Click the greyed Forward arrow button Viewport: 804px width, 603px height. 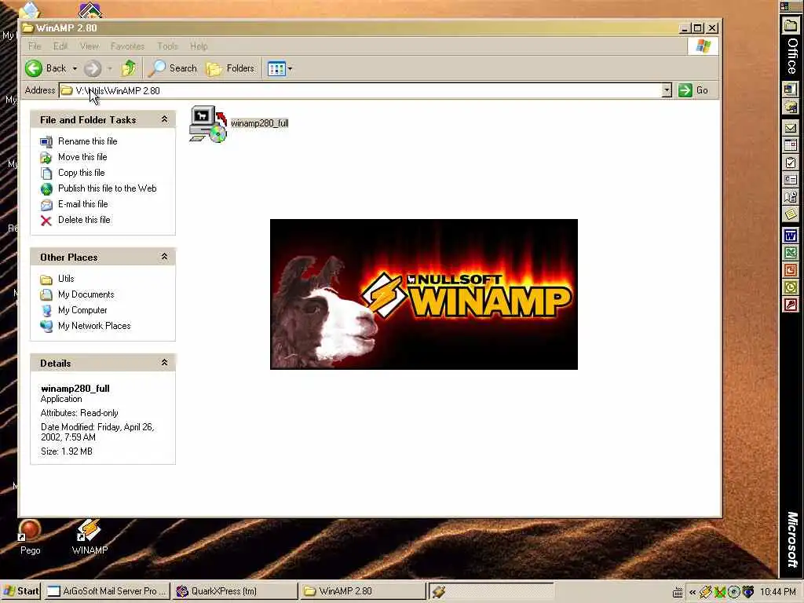[93, 68]
